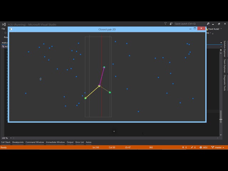
Task: Click the Closest pair 2D title text
Action: (x=107, y=29)
